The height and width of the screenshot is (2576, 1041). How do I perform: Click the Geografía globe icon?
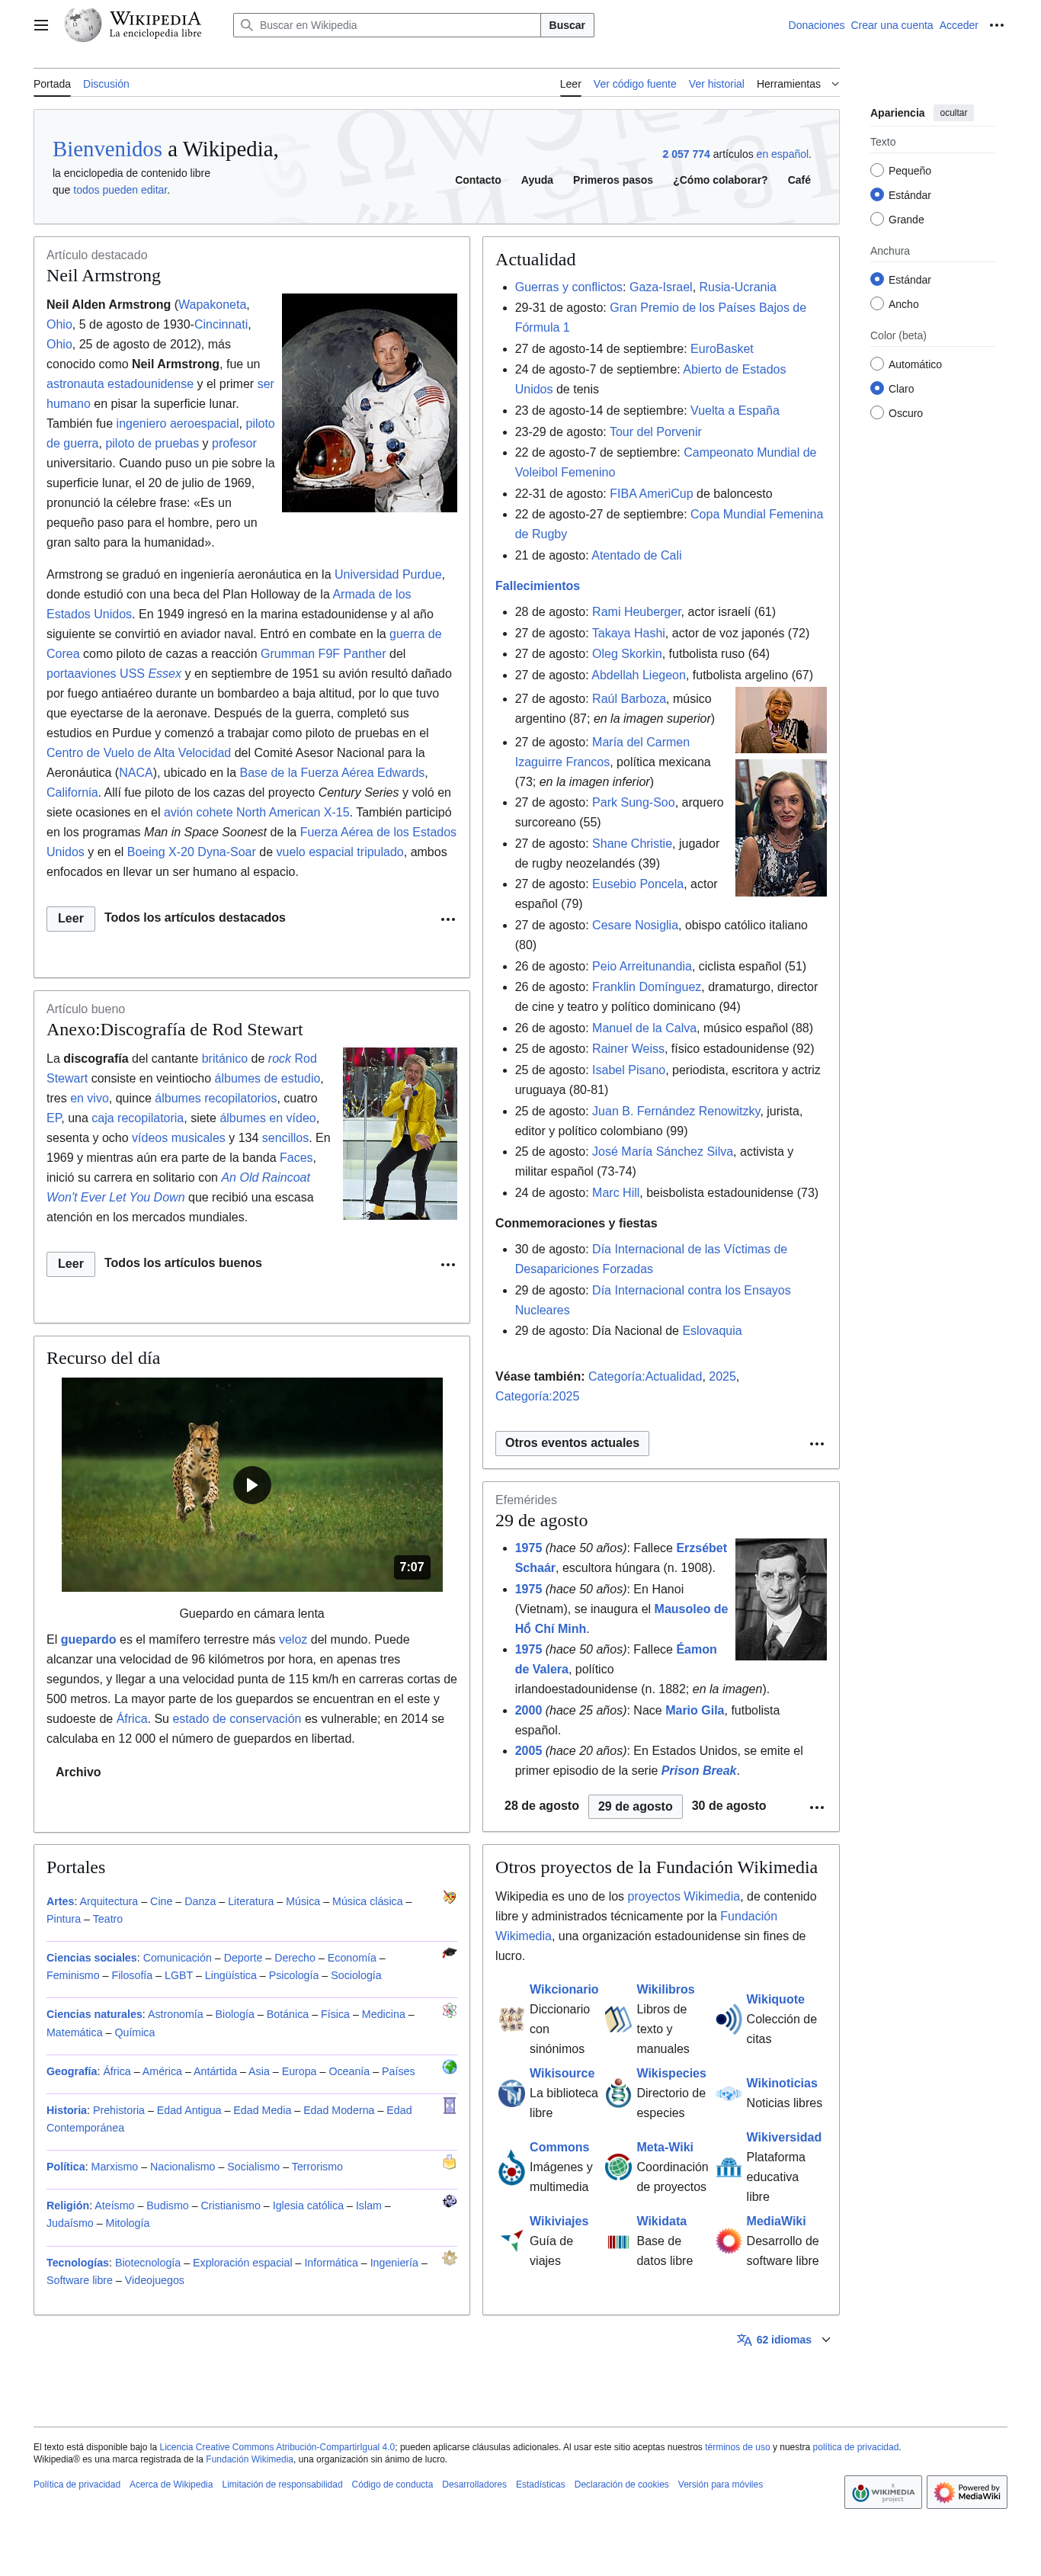point(449,2067)
